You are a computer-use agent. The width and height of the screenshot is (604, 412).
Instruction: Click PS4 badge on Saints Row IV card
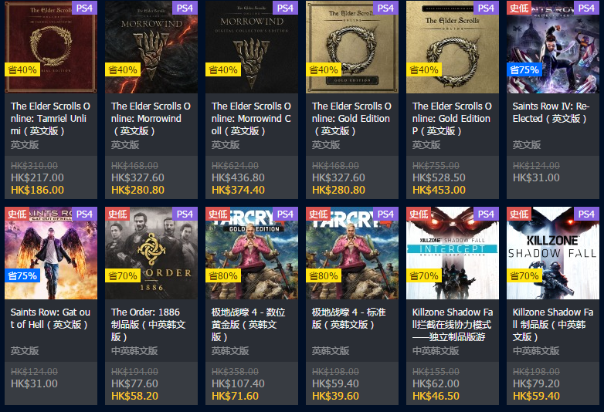(586, 8)
